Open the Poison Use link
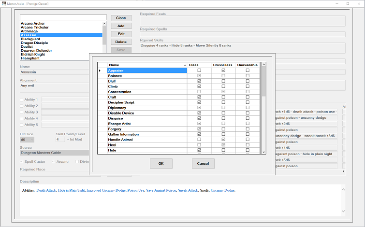 (x=136, y=190)
